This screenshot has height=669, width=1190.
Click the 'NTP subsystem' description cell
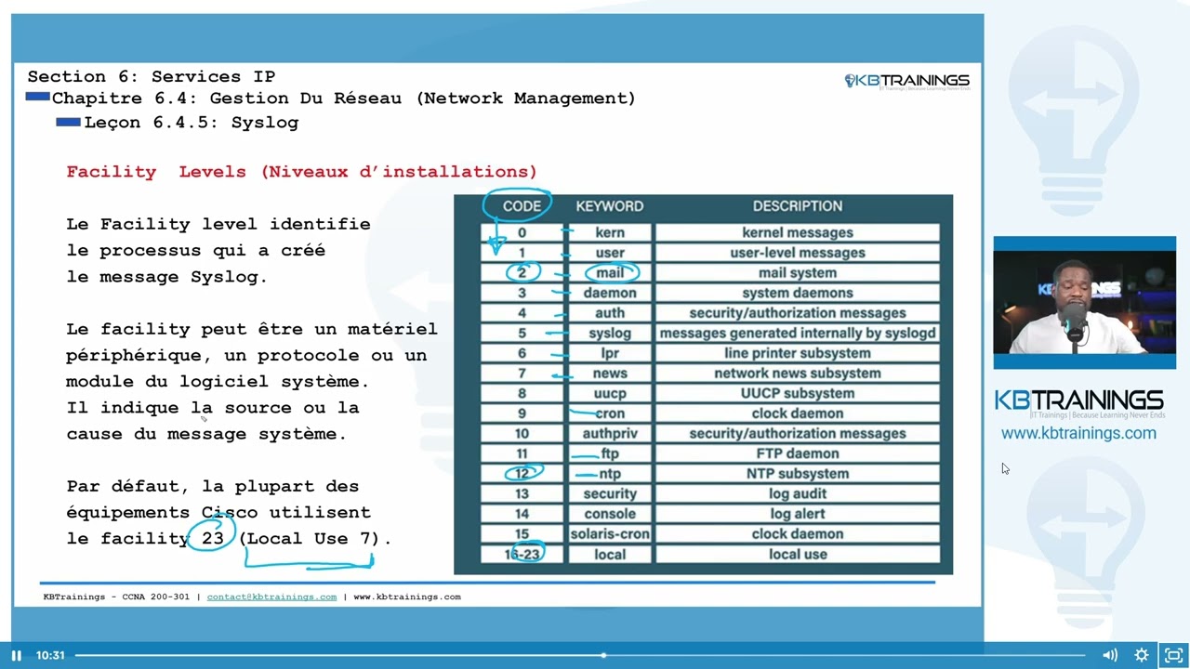tap(798, 474)
